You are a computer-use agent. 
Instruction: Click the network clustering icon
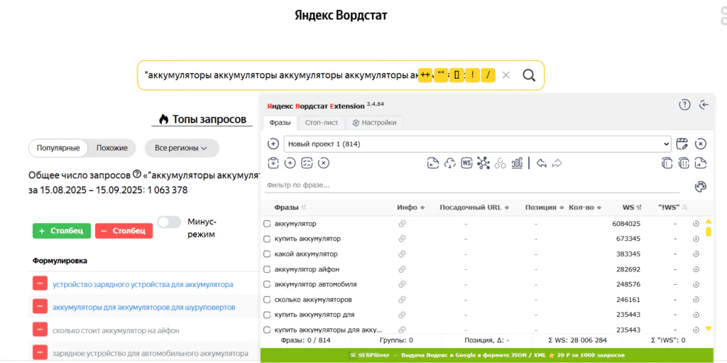point(483,163)
